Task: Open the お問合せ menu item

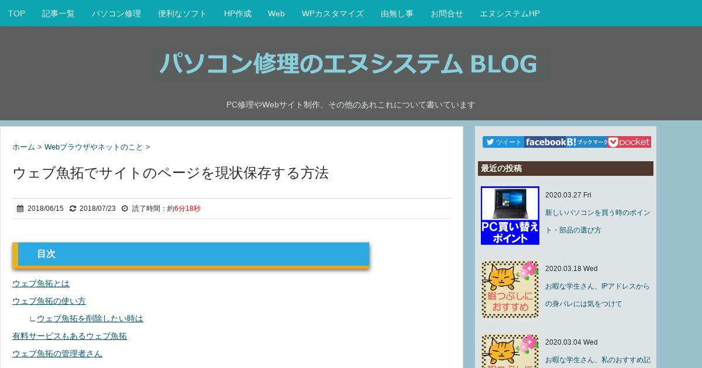Action: coord(447,13)
